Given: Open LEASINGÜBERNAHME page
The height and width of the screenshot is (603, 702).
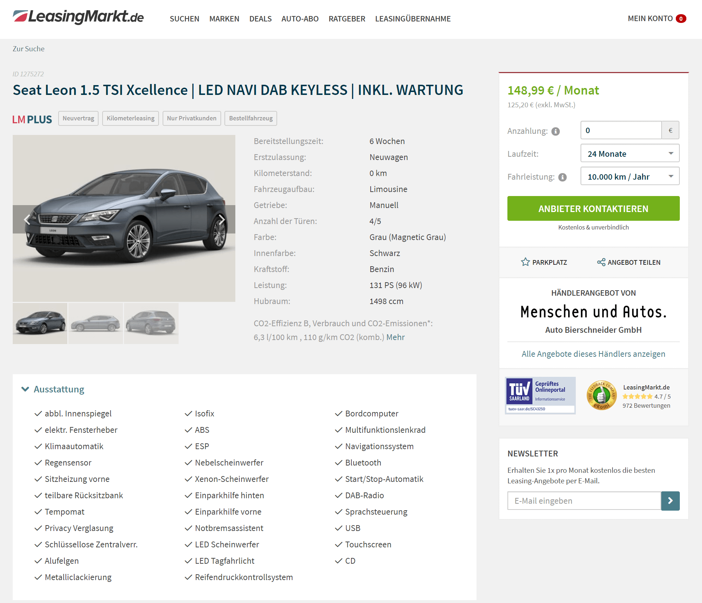Looking at the screenshot, I should [x=413, y=19].
